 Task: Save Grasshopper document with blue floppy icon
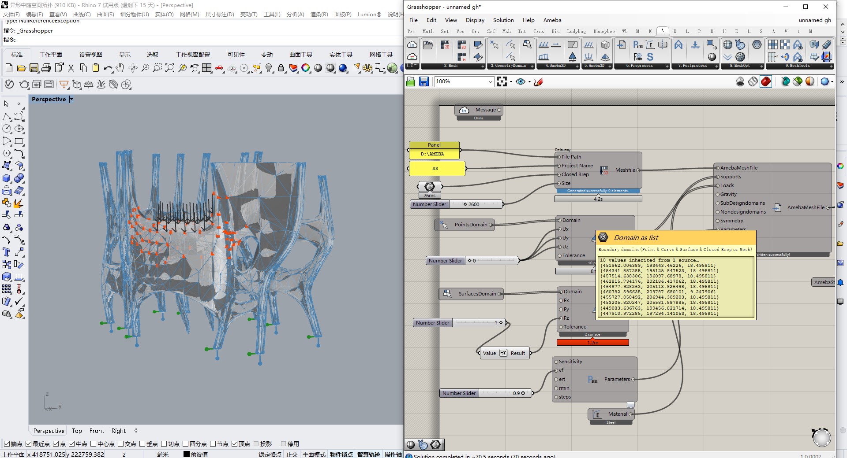[x=424, y=81]
